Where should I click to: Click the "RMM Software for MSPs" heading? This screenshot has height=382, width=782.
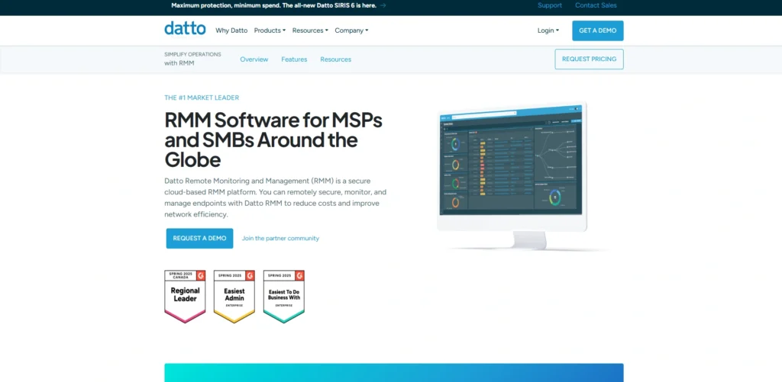[x=273, y=140]
